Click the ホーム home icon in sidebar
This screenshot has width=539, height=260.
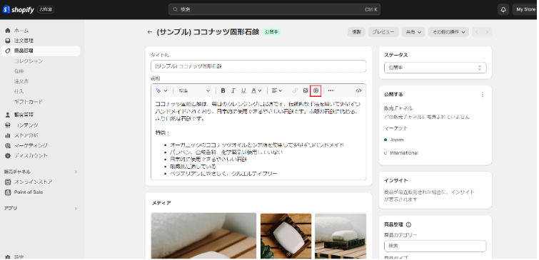[x=8, y=31]
